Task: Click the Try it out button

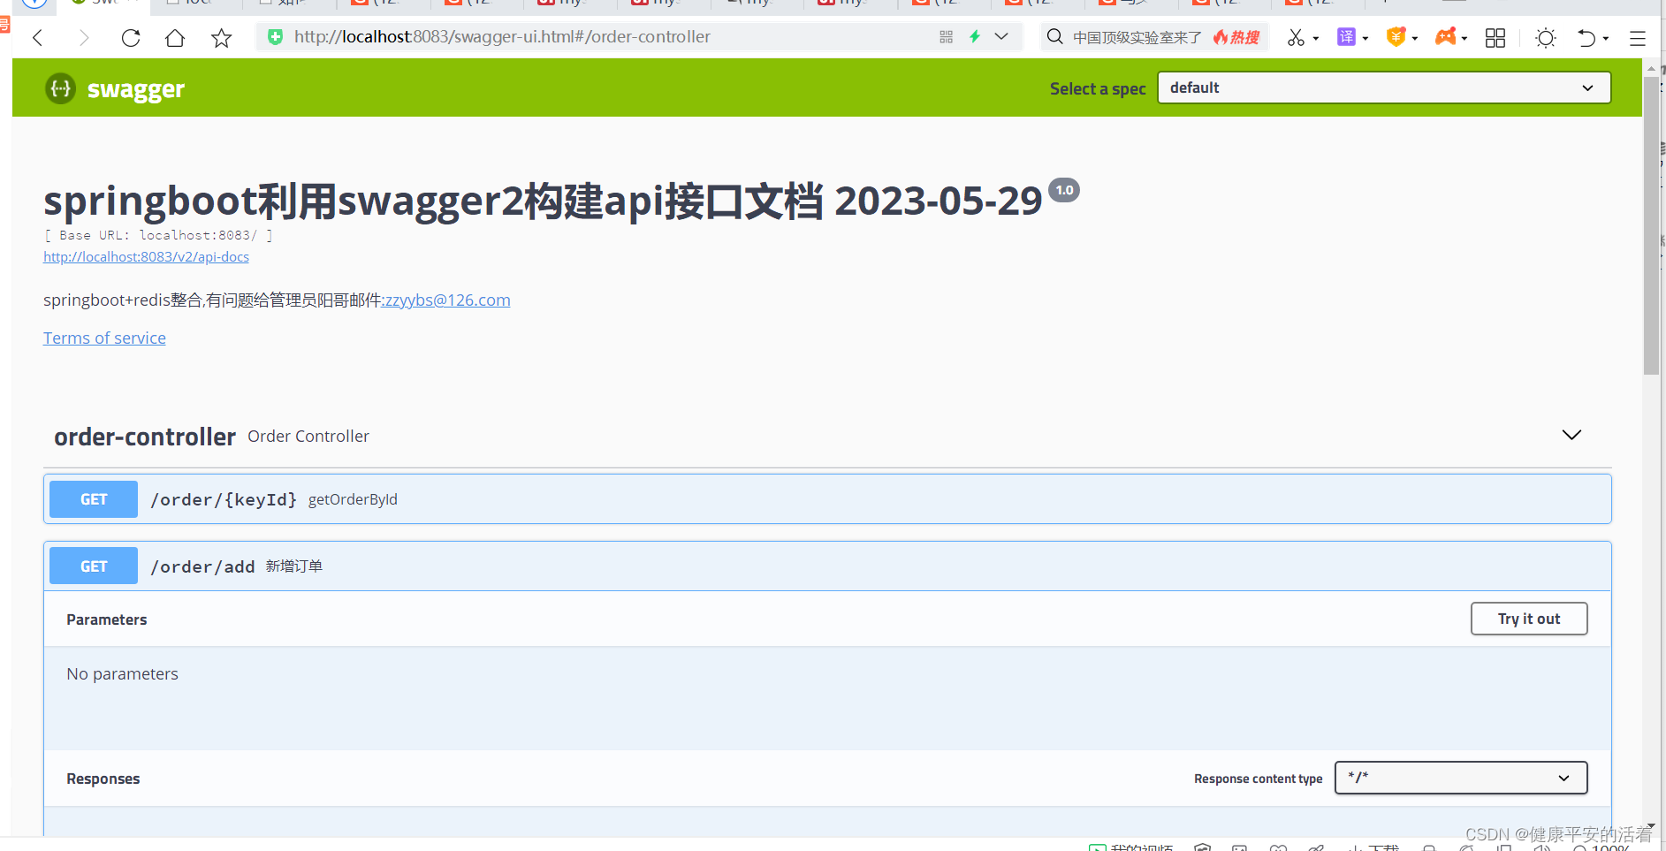Action: pos(1528,619)
